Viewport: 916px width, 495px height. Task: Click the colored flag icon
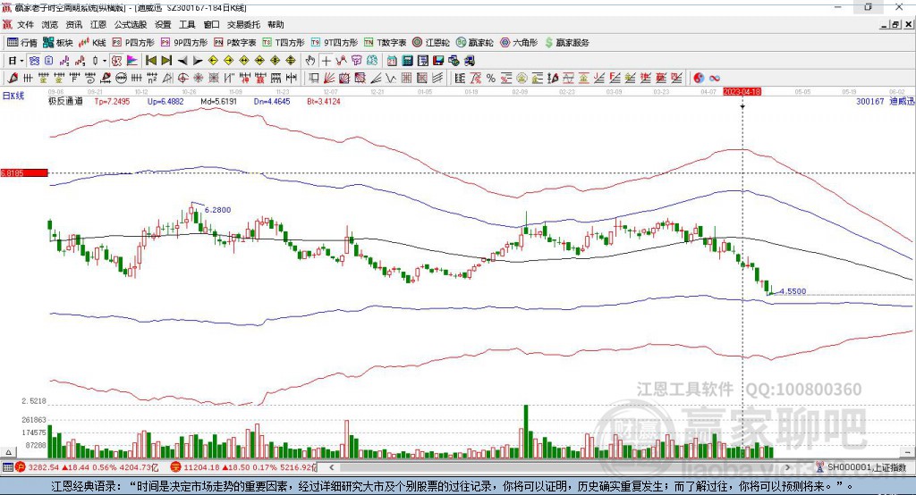(132, 61)
